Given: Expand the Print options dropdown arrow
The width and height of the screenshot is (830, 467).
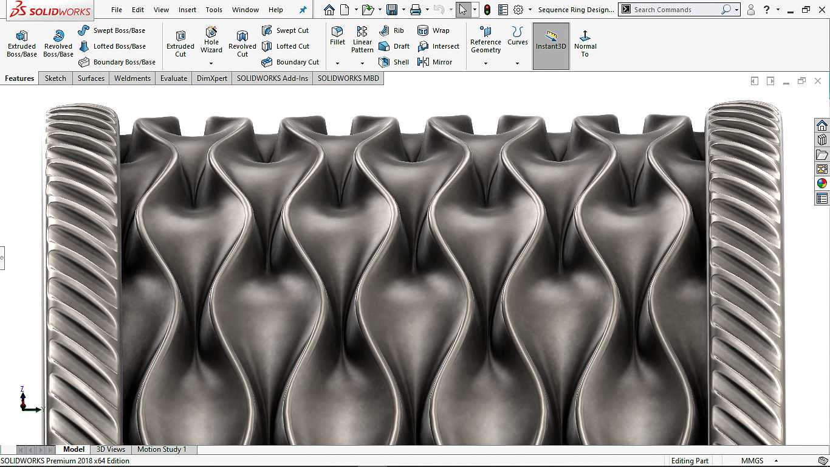Looking at the screenshot, I should point(427,10).
